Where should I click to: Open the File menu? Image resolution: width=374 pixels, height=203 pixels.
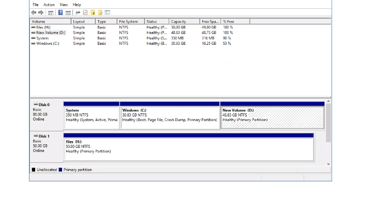coord(36,5)
